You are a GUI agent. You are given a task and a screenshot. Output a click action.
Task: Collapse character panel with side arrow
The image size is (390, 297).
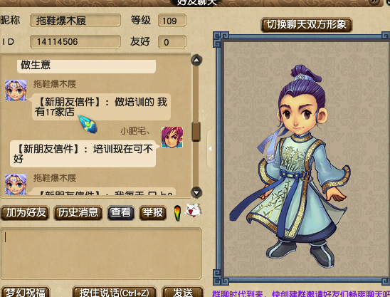(210, 149)
